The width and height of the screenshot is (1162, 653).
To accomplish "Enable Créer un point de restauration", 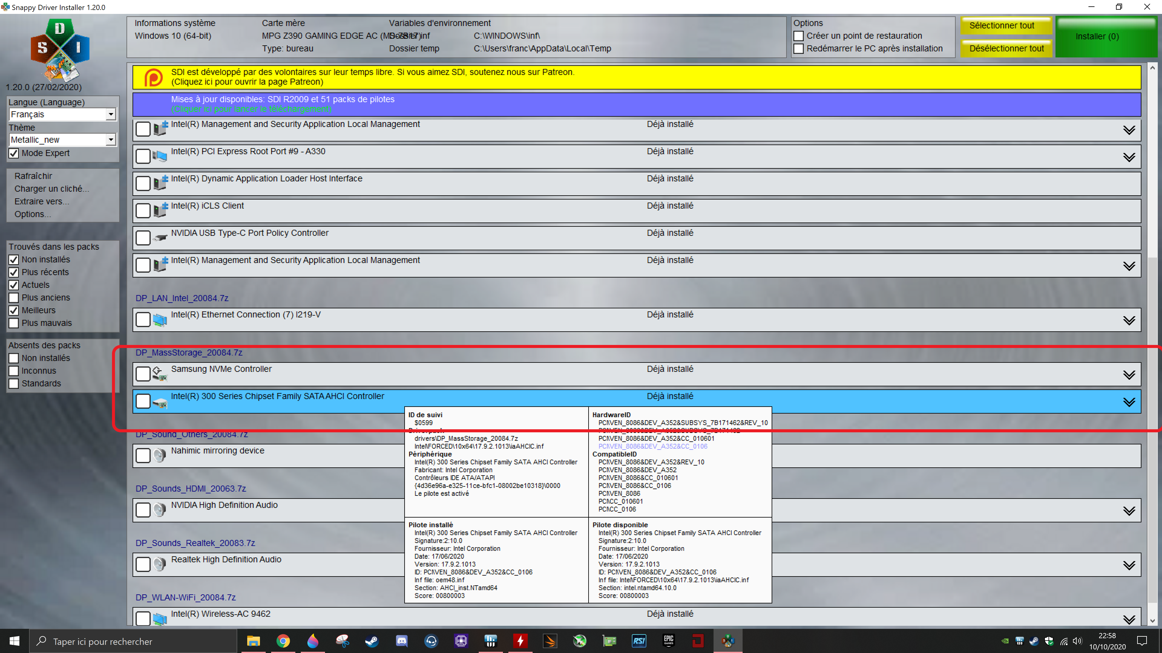I will [x=799, y=36].
